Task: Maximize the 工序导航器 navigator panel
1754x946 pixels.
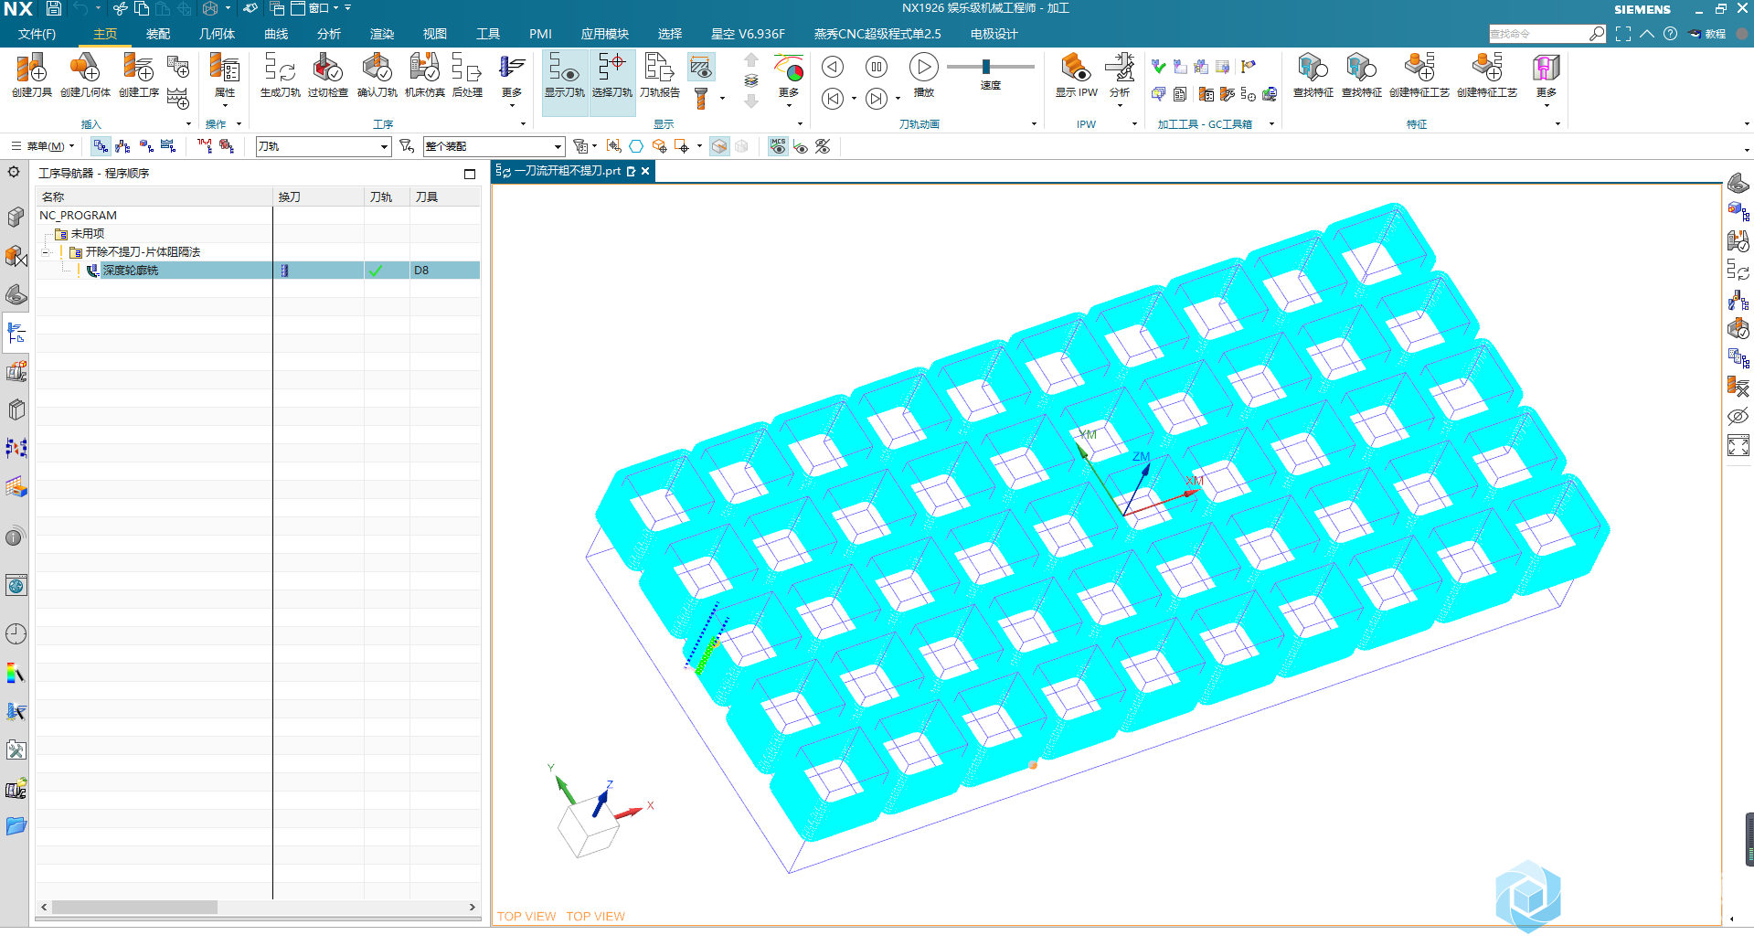Action: [x=470, y=174]
